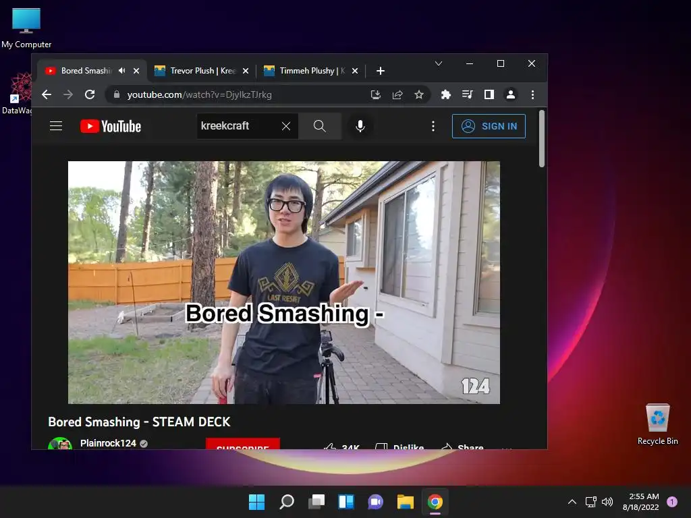Open the My Computer desktop icon
This screenshot has width=691, height=518.
tap(26, 28)
